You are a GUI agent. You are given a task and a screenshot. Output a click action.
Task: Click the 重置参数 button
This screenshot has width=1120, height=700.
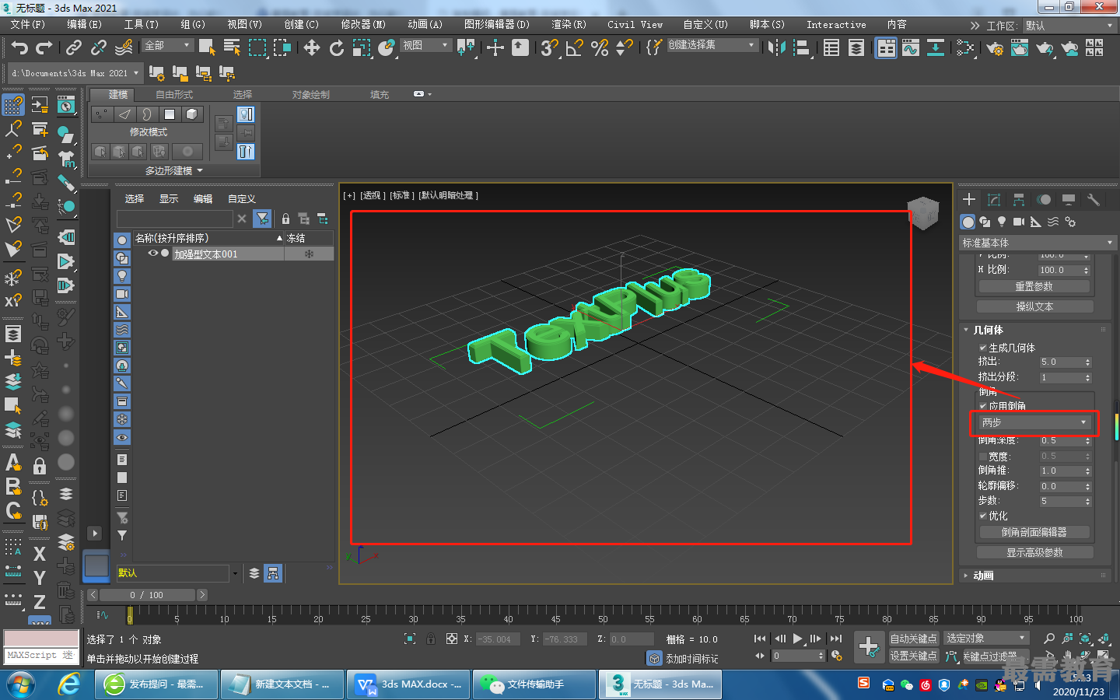[1034, 286]
